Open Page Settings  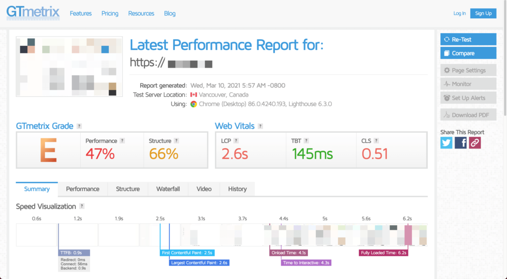468,70
